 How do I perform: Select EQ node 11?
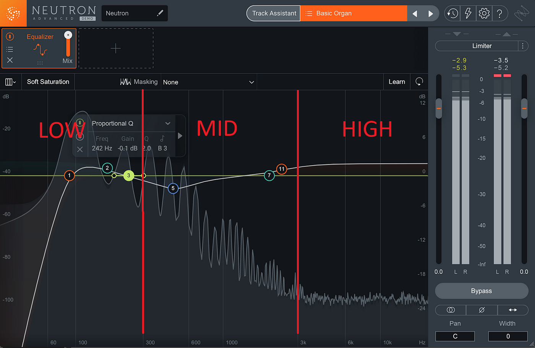coord(282,169)
